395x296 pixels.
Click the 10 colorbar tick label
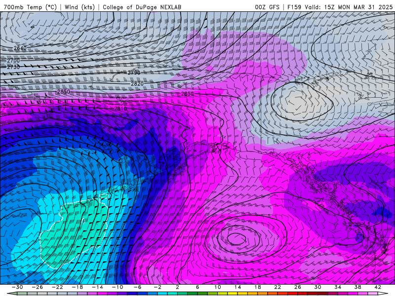point(218,287)
